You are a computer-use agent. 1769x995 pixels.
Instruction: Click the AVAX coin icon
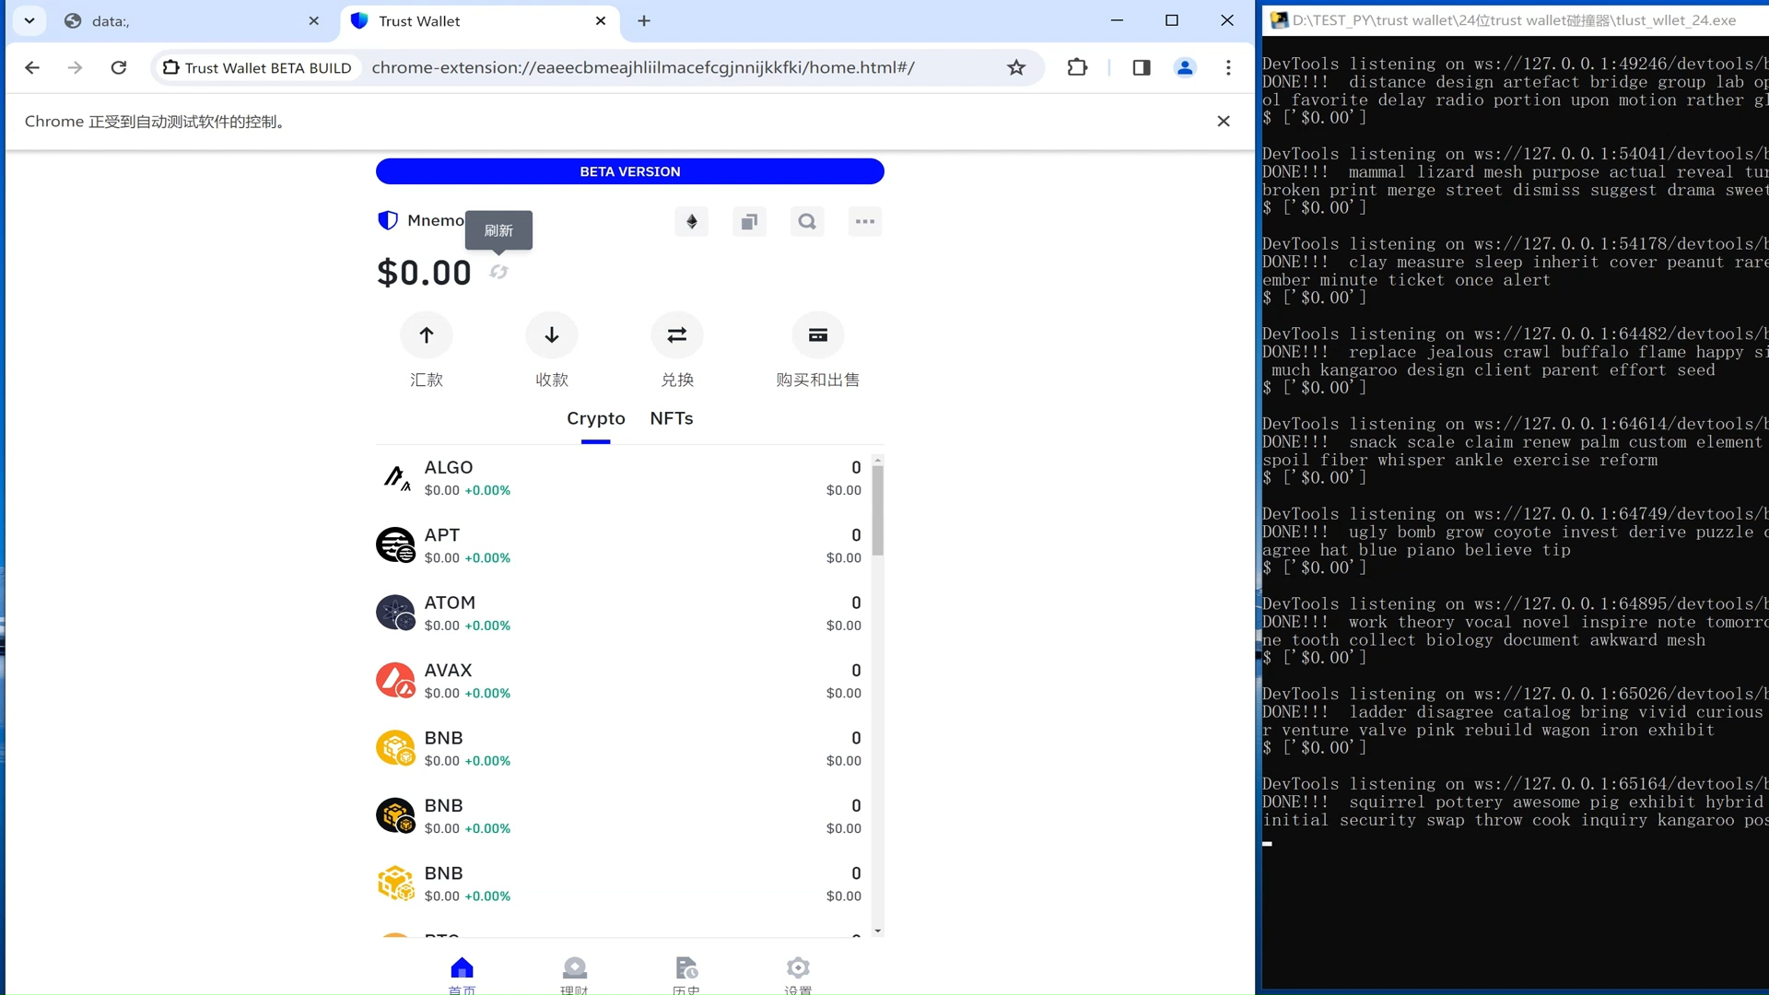click(x=396, y=680)
